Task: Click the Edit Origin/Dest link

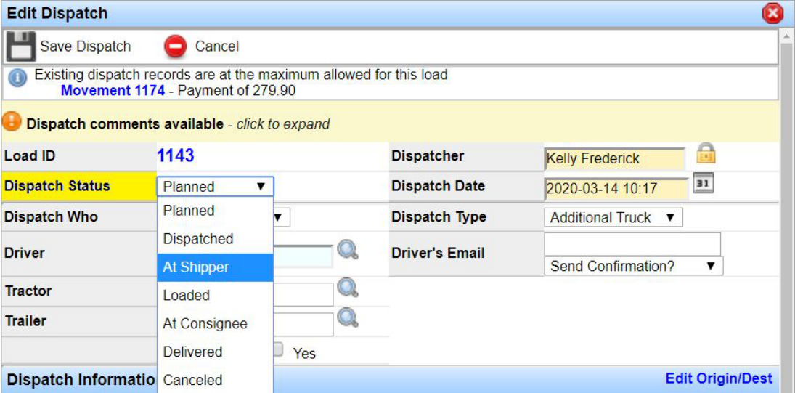Action: pos(719,378)
